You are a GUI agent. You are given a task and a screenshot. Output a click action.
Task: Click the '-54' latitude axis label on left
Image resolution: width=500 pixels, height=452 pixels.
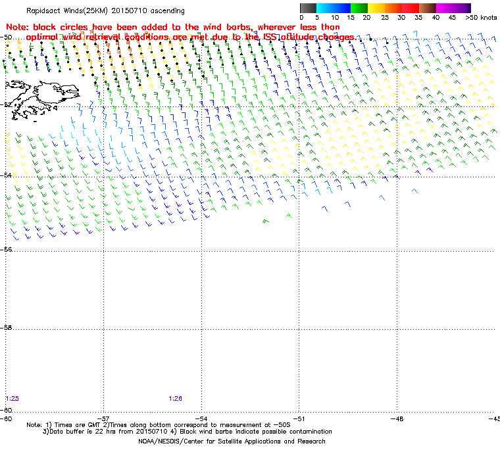[x=6, y=175]
